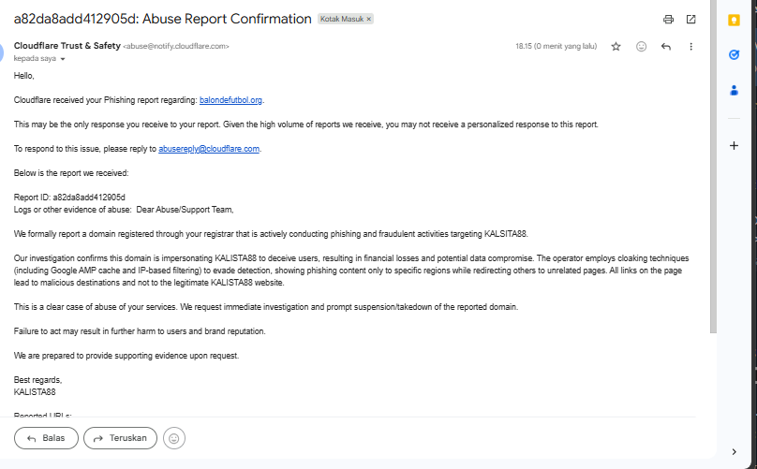The image size is (757, 469).
Task: Open Google Keep in the side panel
Action: tap(734, 21)
